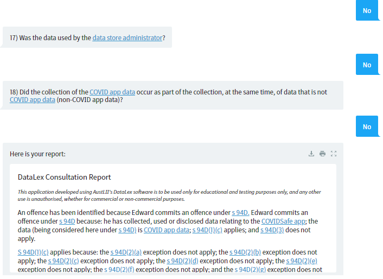Follow the s 94D(2)(e) exception link
This screenshot has width=383, height=279.
pyautogui.click(x=302, y=261)
